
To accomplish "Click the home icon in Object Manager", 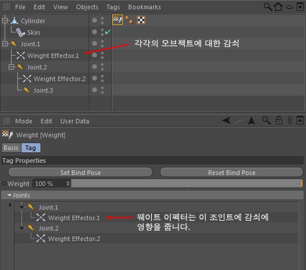I will [278, 7].
